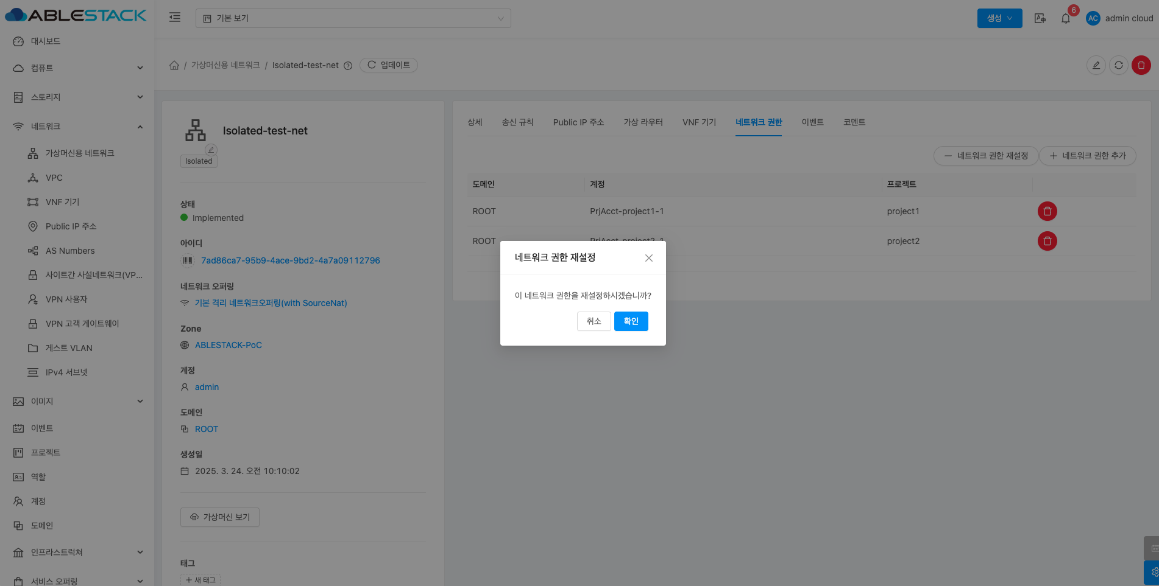Cancel with the 취소 button
1159x586 pixels.
pos(594,321)
